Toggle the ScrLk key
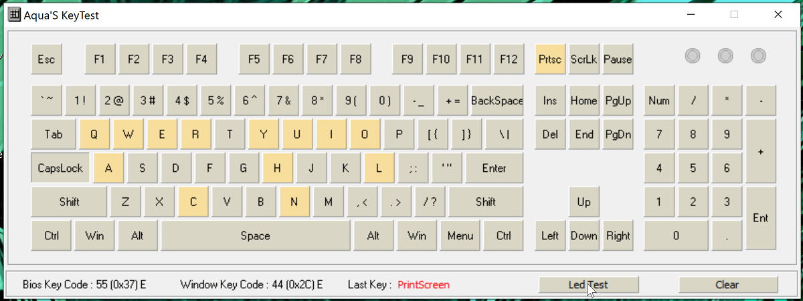 point(584,59)
